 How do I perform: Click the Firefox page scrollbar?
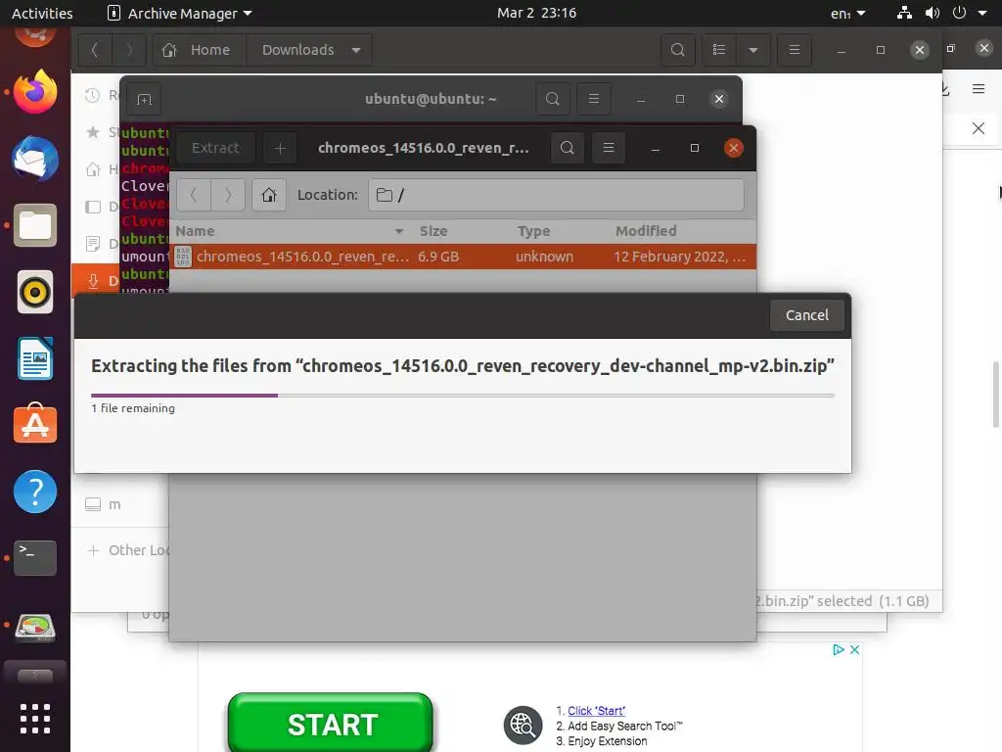(995, 394)
